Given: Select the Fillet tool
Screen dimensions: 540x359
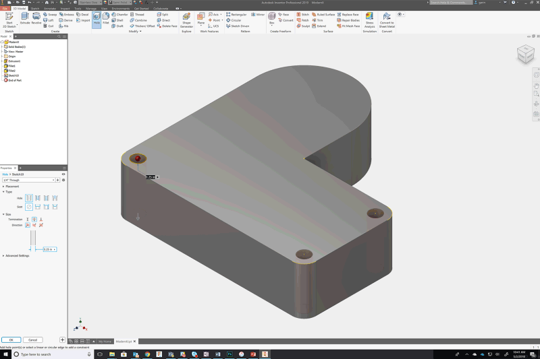Looking at the screenshot, I should pyautogui.click(x=106, y=19).
